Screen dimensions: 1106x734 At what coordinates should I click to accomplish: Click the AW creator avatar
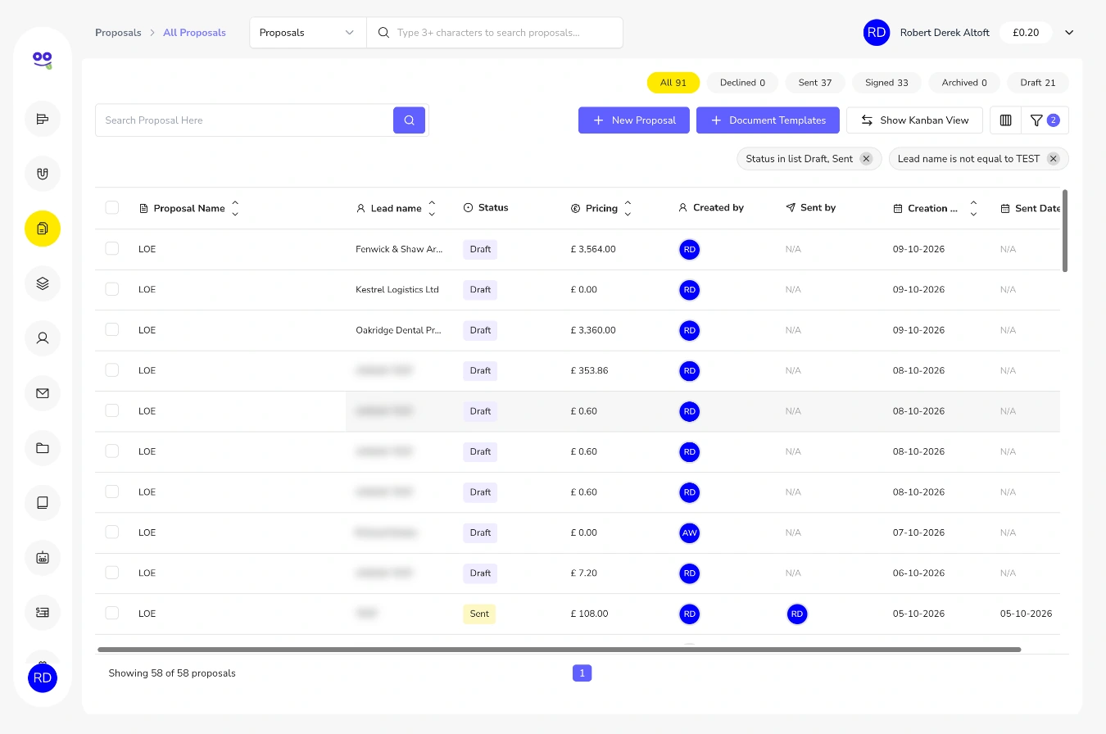pyautogui.click(x=690, y=532)
